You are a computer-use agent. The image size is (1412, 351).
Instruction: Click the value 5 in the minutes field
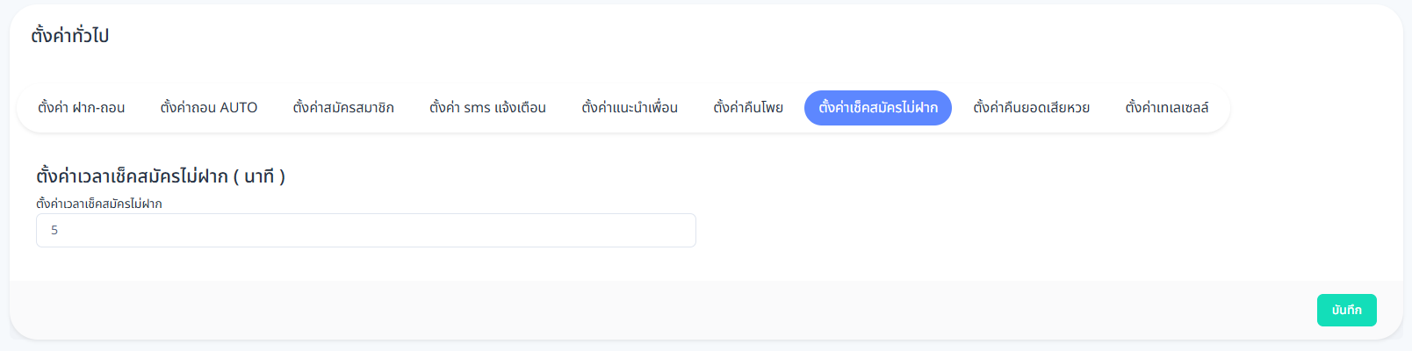click(54, 231)
